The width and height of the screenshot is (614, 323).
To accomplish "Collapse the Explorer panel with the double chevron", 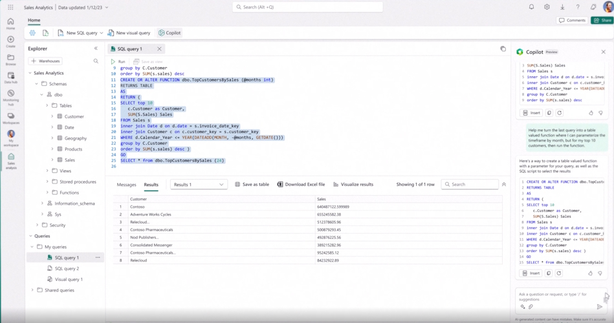I will [96, 48].
